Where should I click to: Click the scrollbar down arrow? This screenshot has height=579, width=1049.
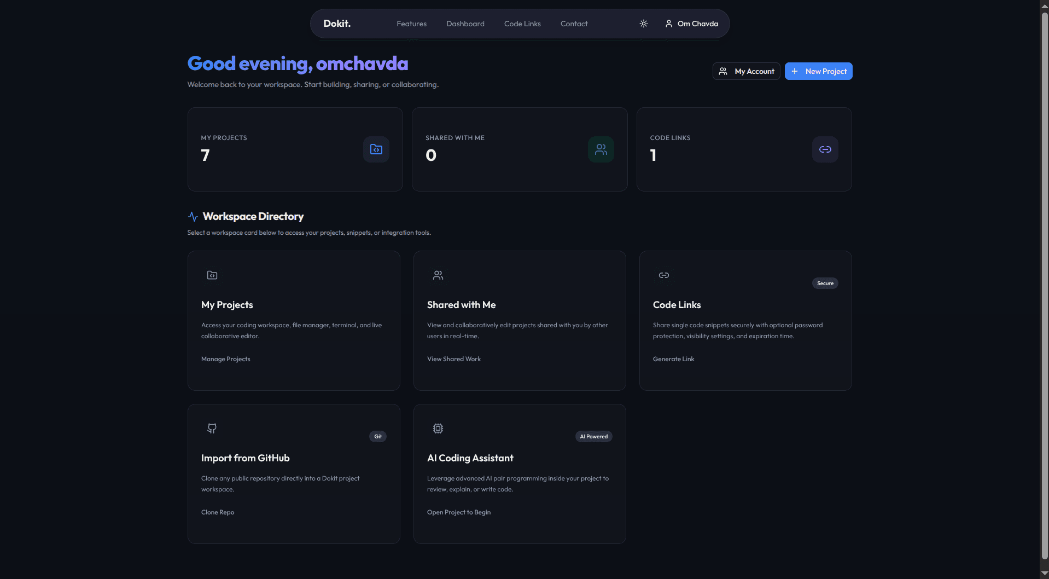tap(1045, 574)
